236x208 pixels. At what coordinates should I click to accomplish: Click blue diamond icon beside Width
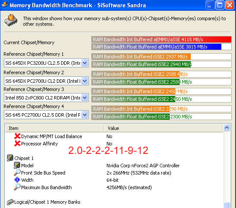click(17, 180)
